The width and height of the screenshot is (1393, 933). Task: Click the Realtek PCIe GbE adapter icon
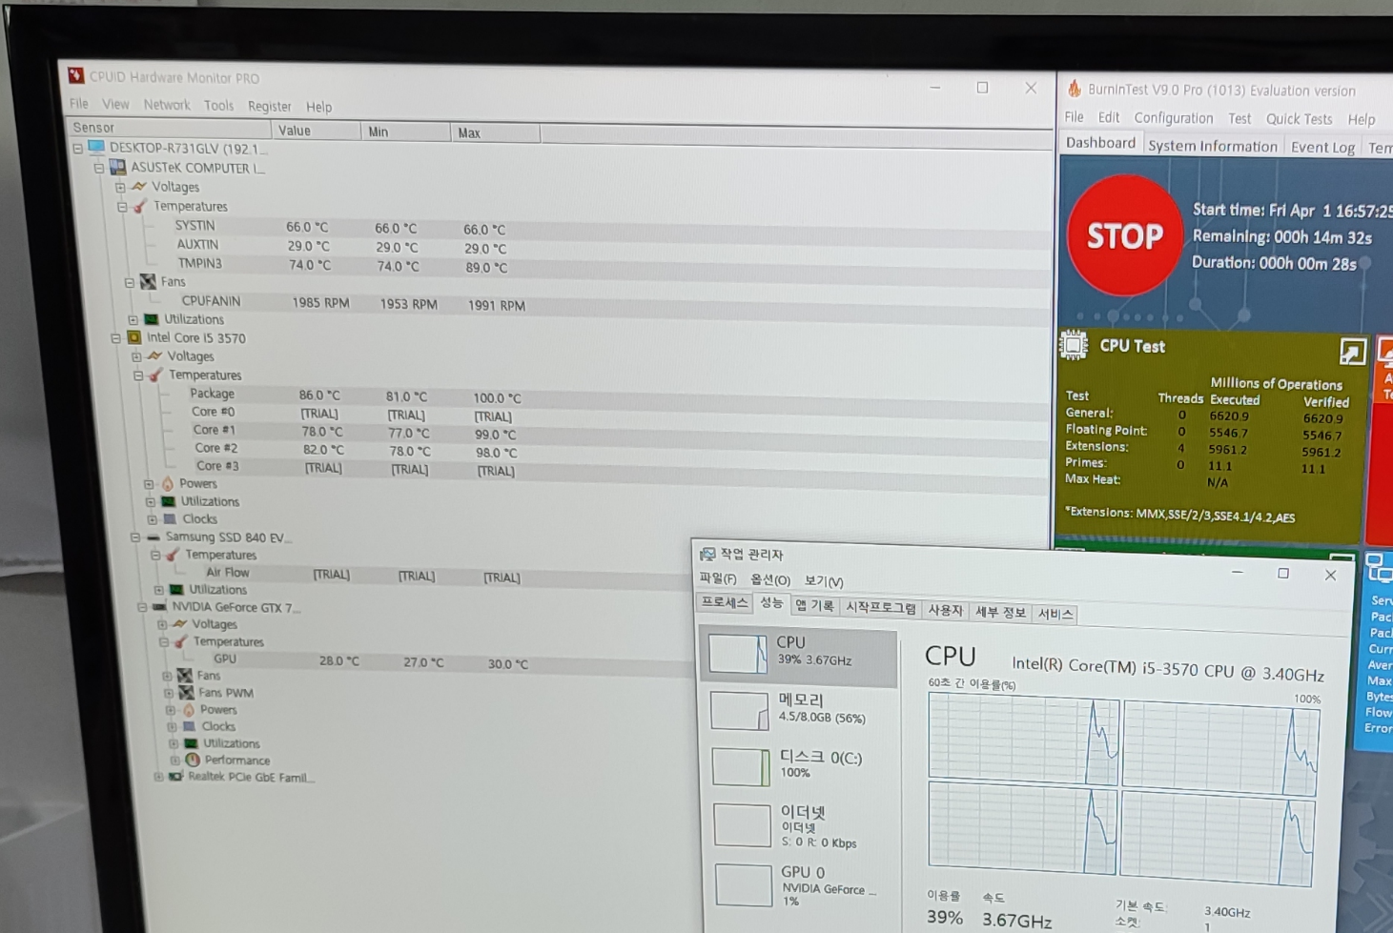[x=175, y=777]
